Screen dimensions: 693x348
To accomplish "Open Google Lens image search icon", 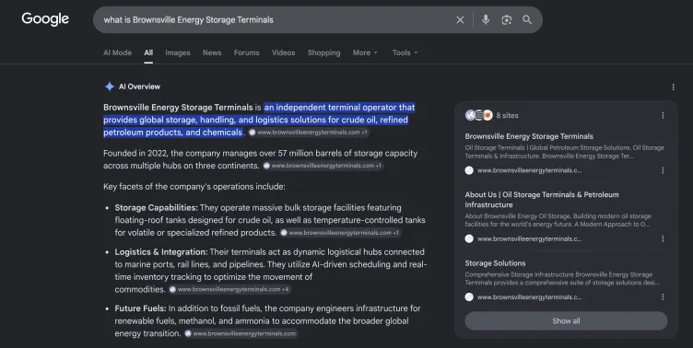I will point(507,20).
